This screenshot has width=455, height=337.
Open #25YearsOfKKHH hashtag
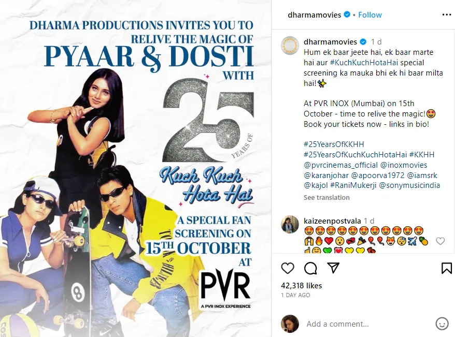point(334,144)
